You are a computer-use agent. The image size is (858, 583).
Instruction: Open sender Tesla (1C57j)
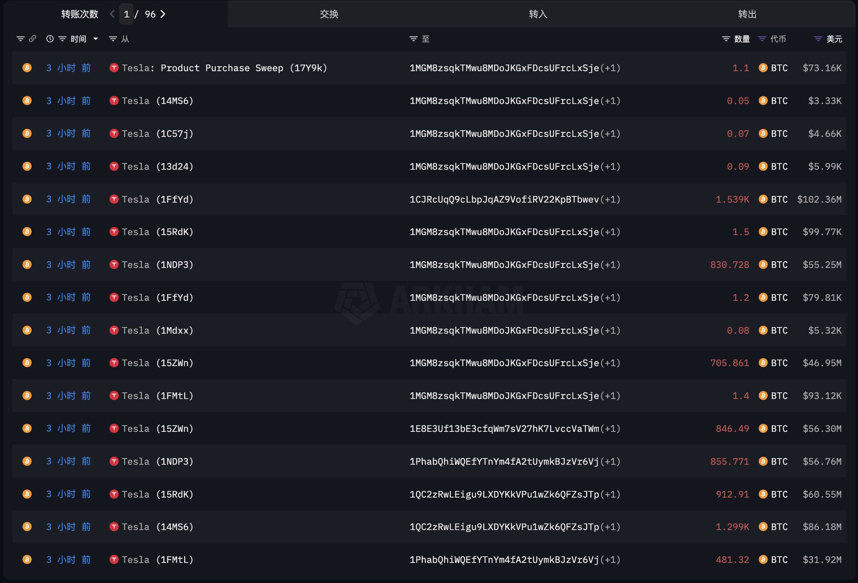(x=158, y=134)
